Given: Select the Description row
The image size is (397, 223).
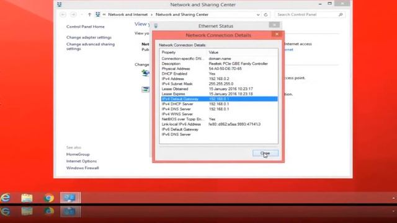Looking at the screenshot, I should 219,63.
